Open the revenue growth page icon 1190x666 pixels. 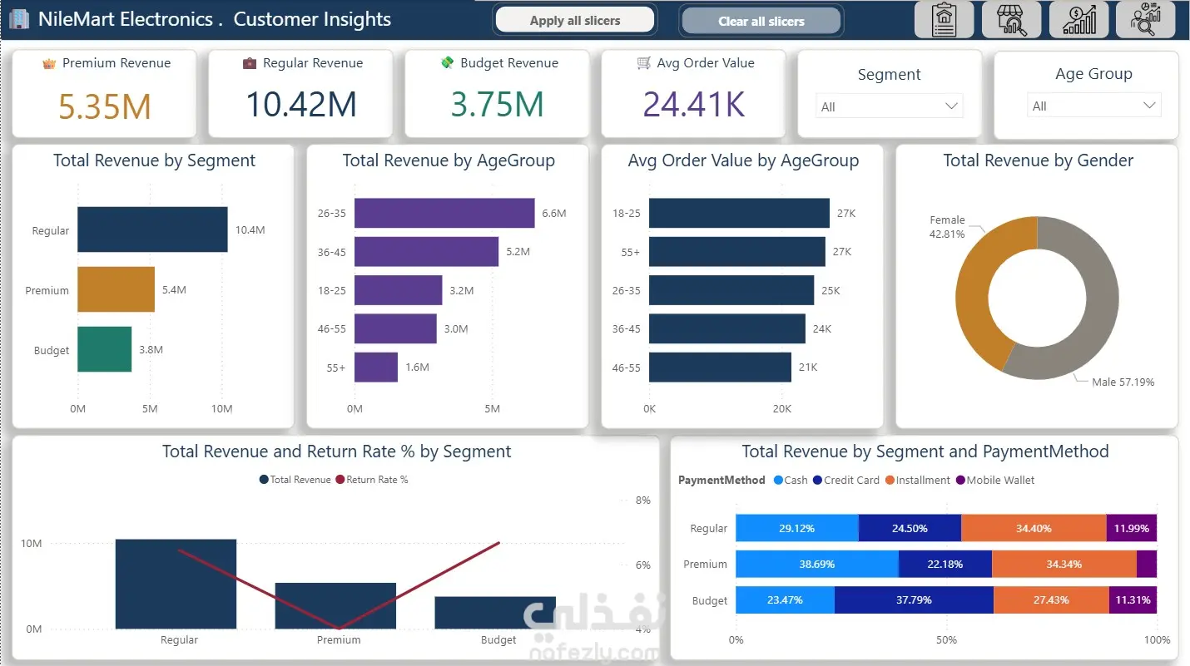coord(1078,20)
